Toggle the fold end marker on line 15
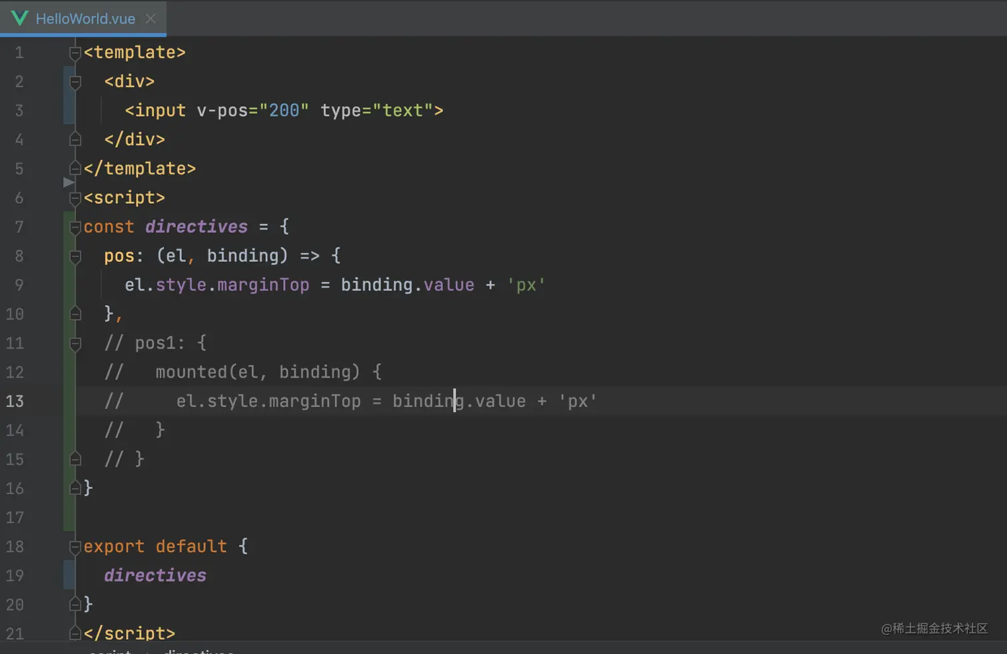1007x654 pixels. 75,460
